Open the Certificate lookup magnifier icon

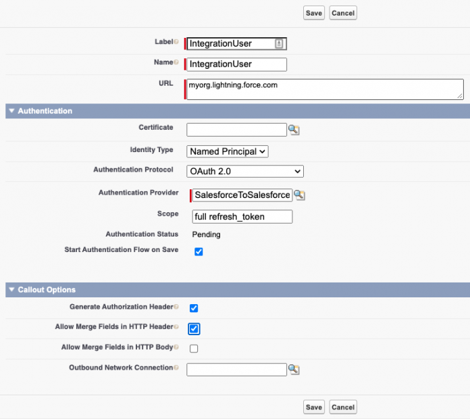tap(294, 130)
